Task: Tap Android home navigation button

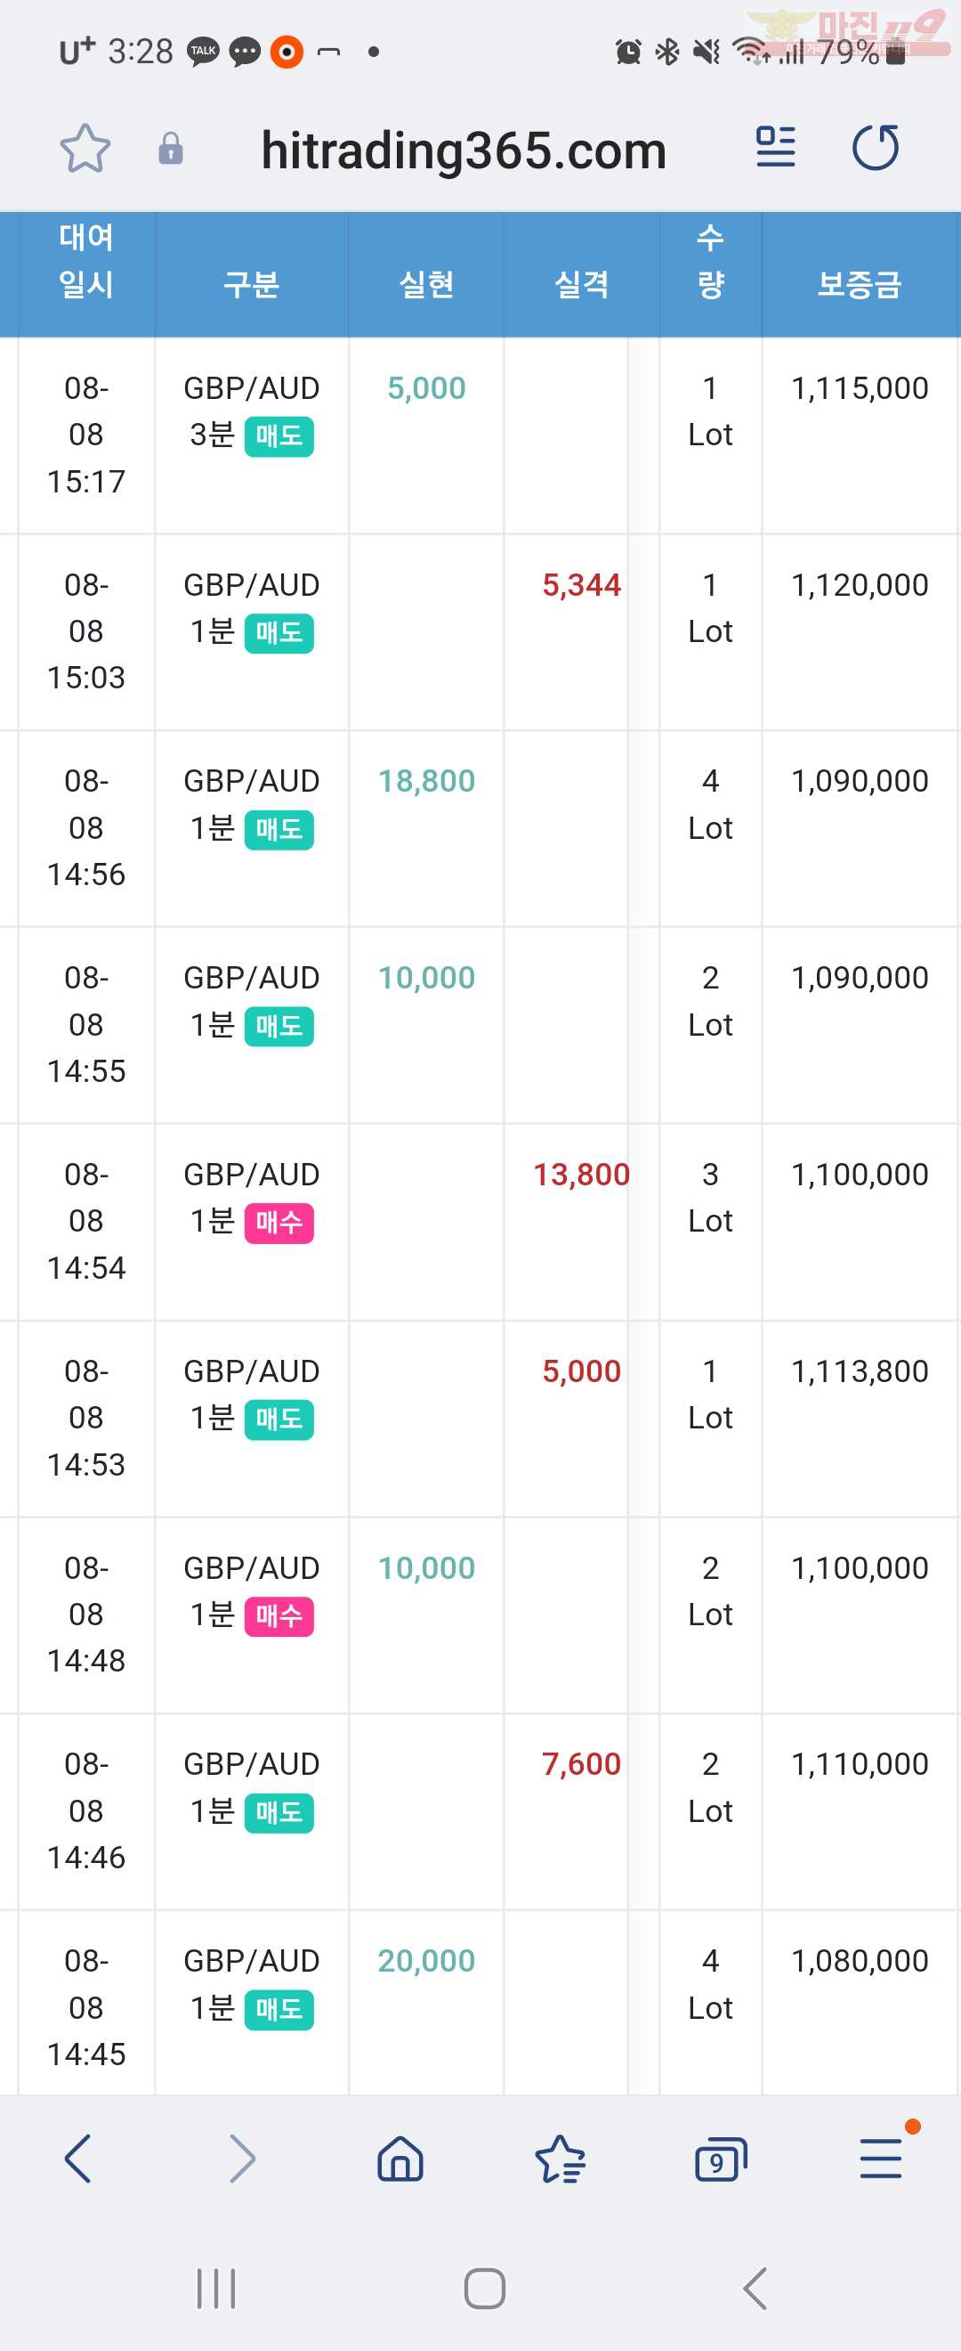Action: pyautogui.click(x=484, y=2289)
